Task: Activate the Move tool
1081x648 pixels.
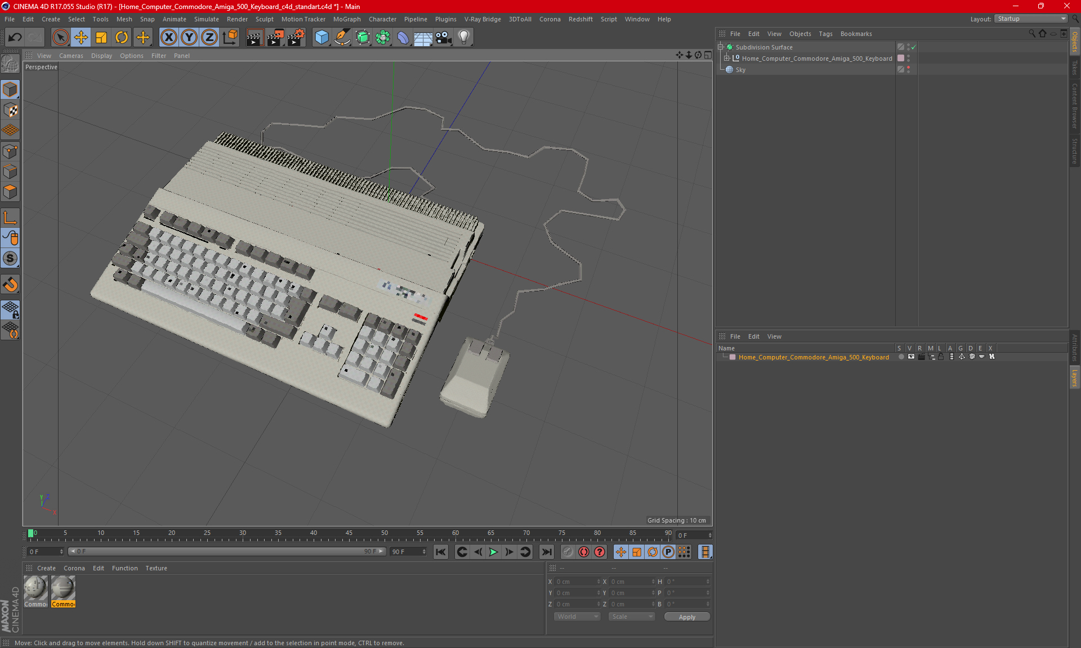Action: point(81,38)
